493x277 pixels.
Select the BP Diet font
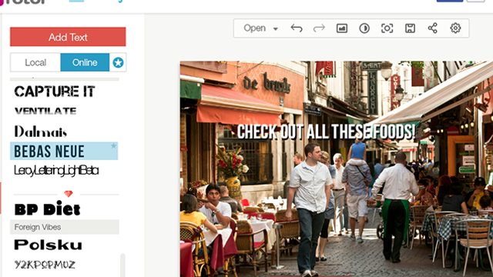48,209
